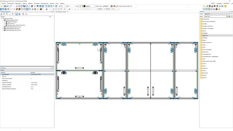Open the Навесы folder in the library

[x=204, y=40]
